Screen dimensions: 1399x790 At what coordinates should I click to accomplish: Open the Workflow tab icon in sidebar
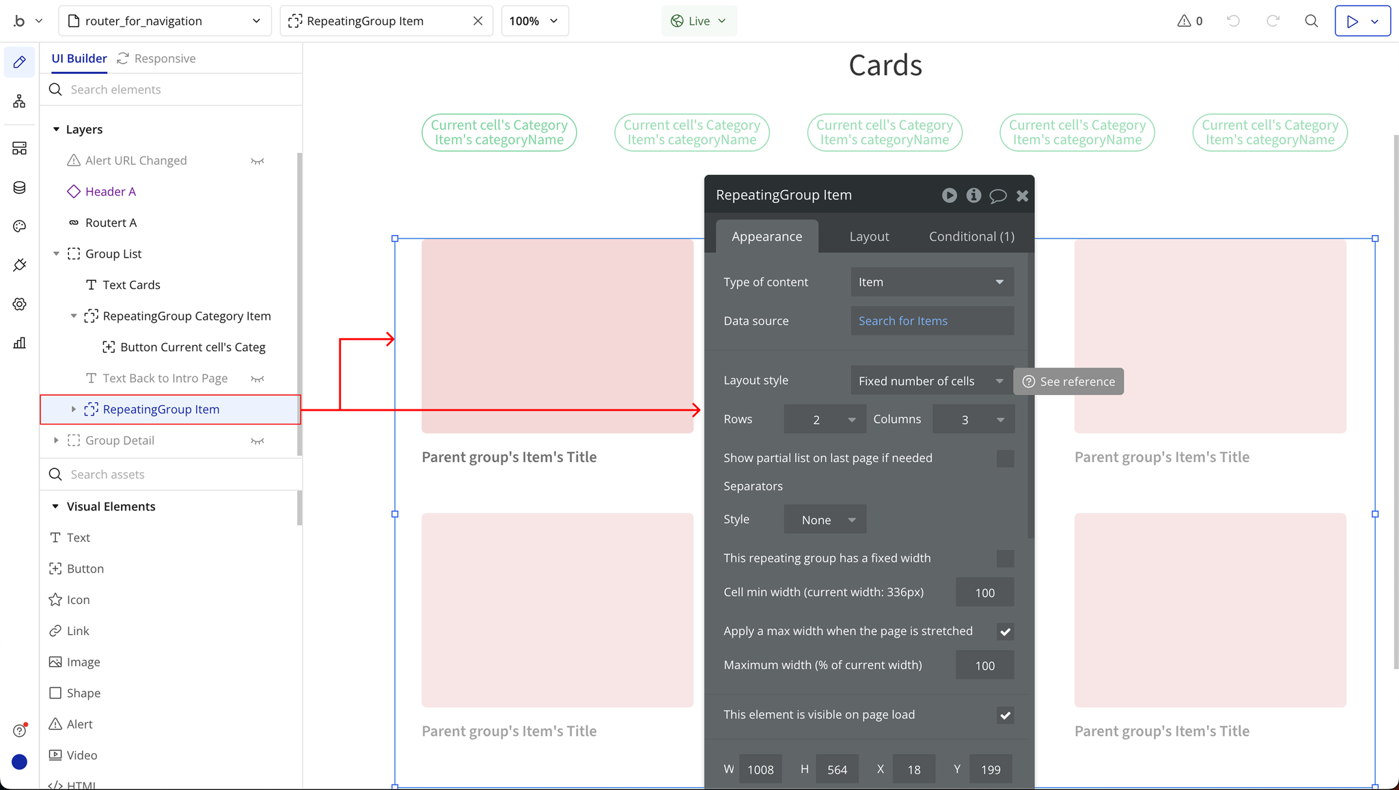19,101
